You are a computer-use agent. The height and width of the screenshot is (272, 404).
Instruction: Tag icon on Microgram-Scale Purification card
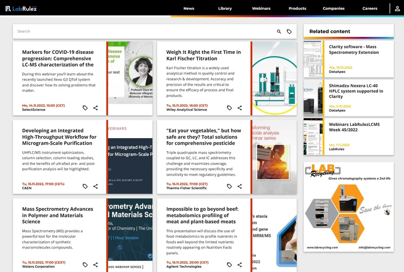[85, 186]
